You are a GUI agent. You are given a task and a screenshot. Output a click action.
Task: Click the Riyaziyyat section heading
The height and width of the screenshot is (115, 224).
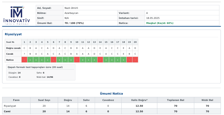13,34
